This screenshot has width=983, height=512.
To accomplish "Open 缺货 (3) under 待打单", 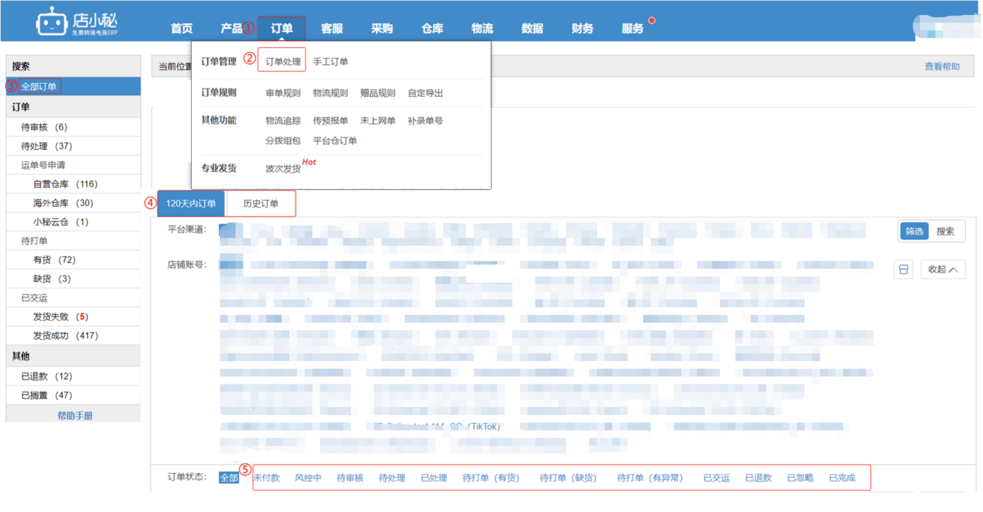I will click(x=52, y=279).
